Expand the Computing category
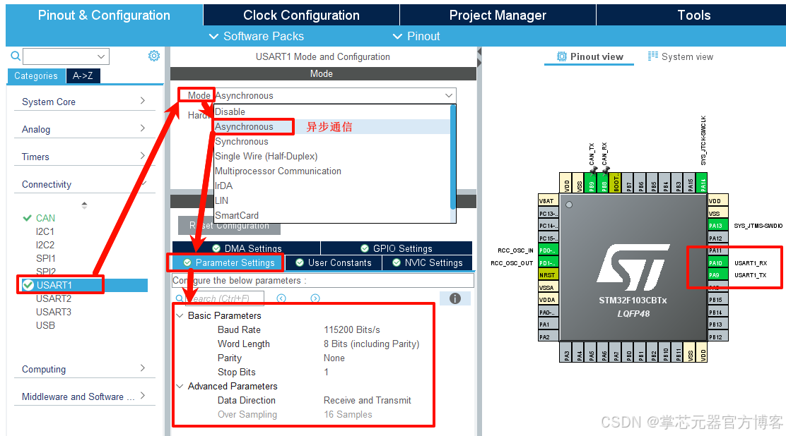The image size is (786, 436). click(84, 369)
